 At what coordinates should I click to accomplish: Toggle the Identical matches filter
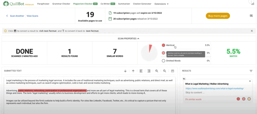point(163,45)
